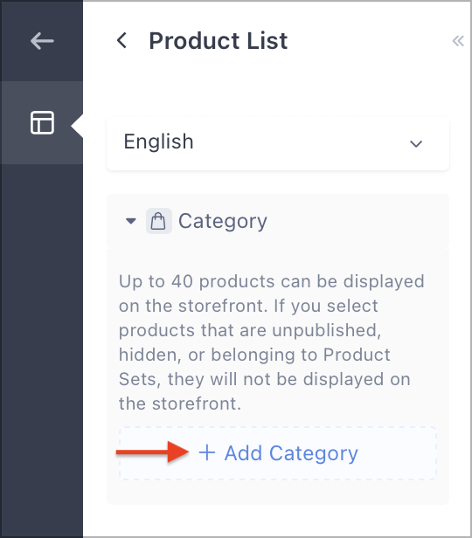Open the English language dropdown
Screen dimensions: 472x538
(x=278, y=143)
